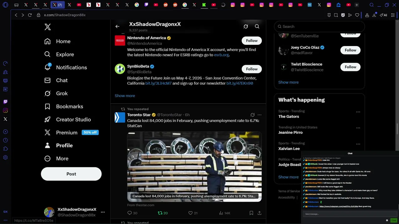
Task: Reply to the Toronto Star post
Action: [x=132, y=213]
